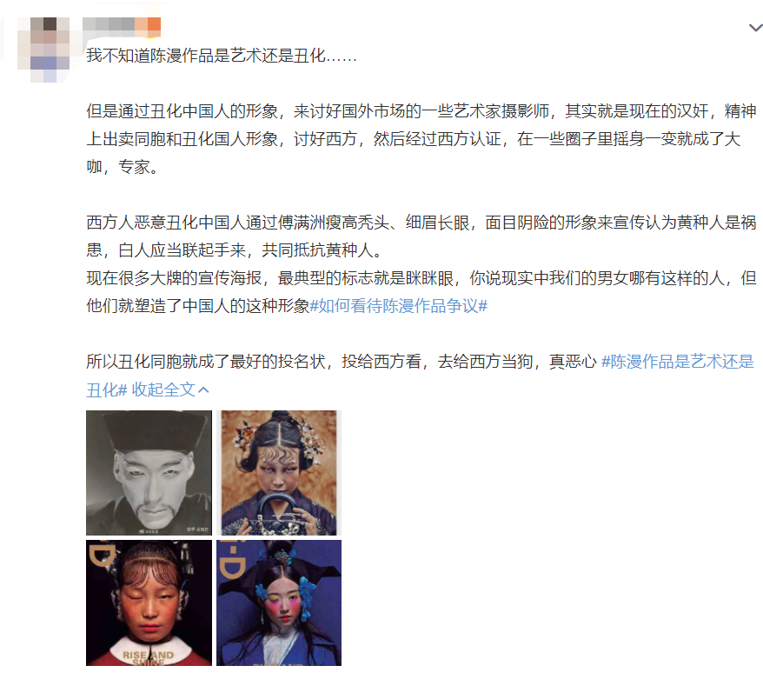Screen dimensions: 763x679
Task: Click the blurred user avatar
Action: 43,50
